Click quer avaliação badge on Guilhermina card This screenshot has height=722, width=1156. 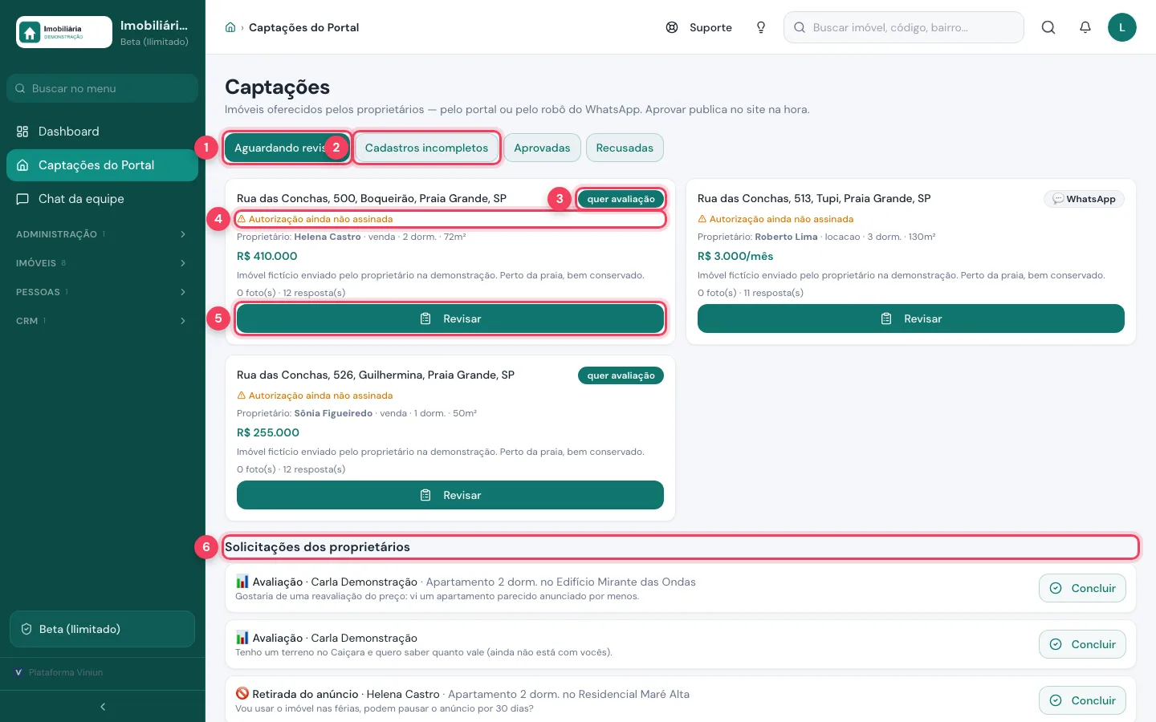[x=621, y=375]
